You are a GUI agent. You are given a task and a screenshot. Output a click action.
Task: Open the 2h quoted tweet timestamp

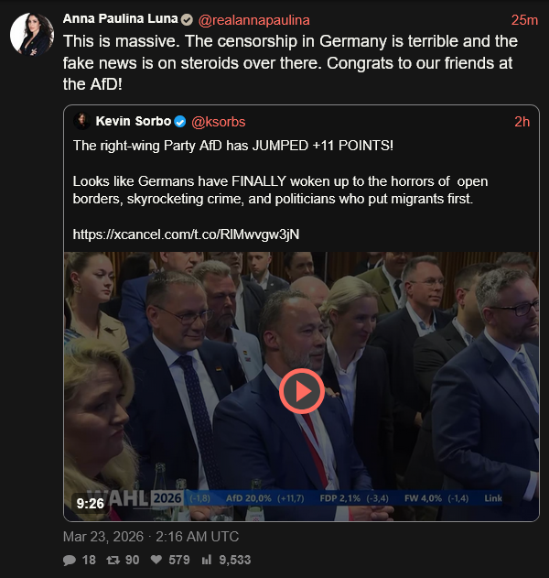pyautogui.click(x=522, y=122)
